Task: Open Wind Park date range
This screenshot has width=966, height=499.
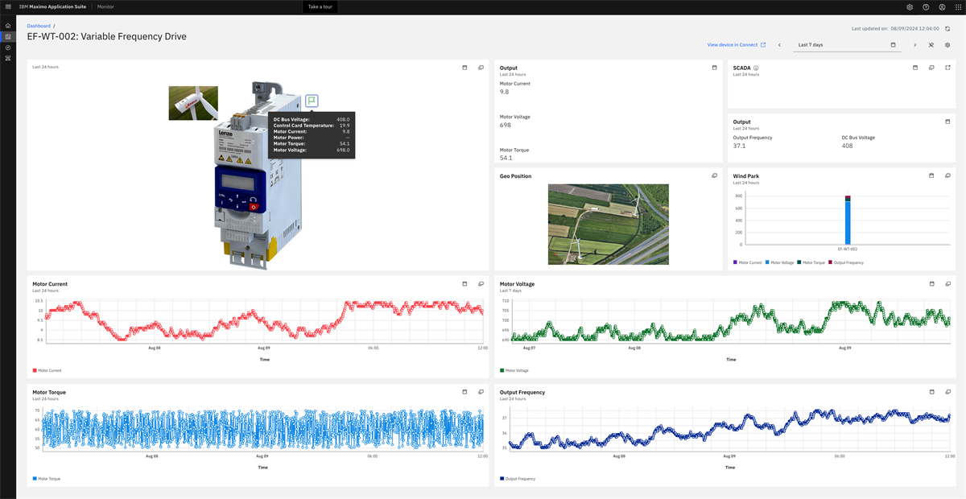Action: pyautogui.click(x=931, y=175)
